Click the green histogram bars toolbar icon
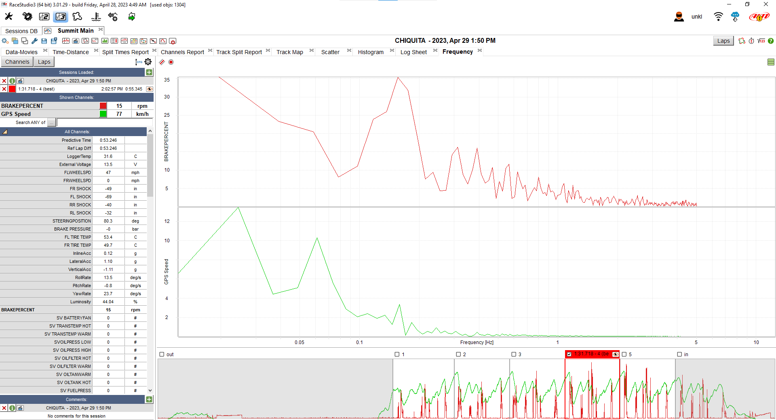This screenshot has width=776, height=420. point(105,41)
